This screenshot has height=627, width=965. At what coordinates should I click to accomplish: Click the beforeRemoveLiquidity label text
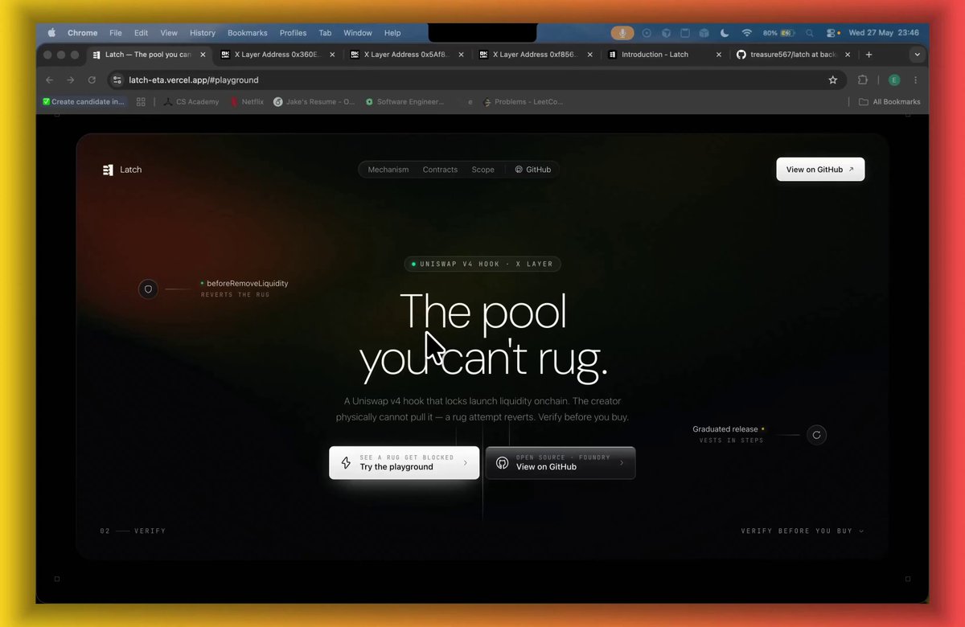[248, 283]
